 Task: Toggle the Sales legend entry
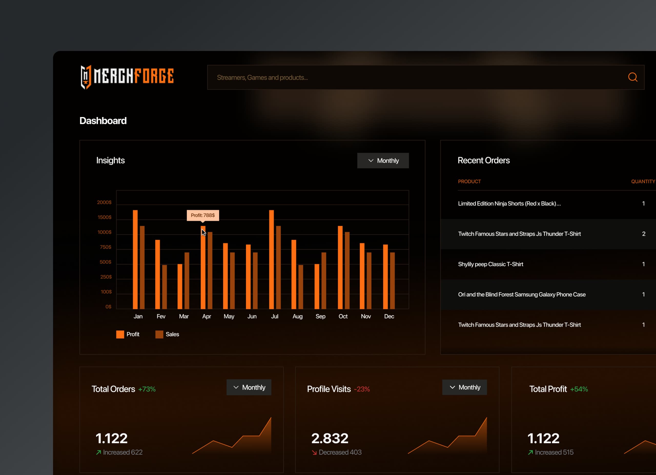pyautogui.click(x=168, y=334)
